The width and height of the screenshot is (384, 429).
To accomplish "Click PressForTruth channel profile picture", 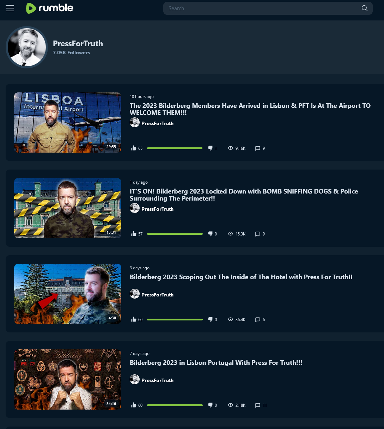I will [27, 47].
